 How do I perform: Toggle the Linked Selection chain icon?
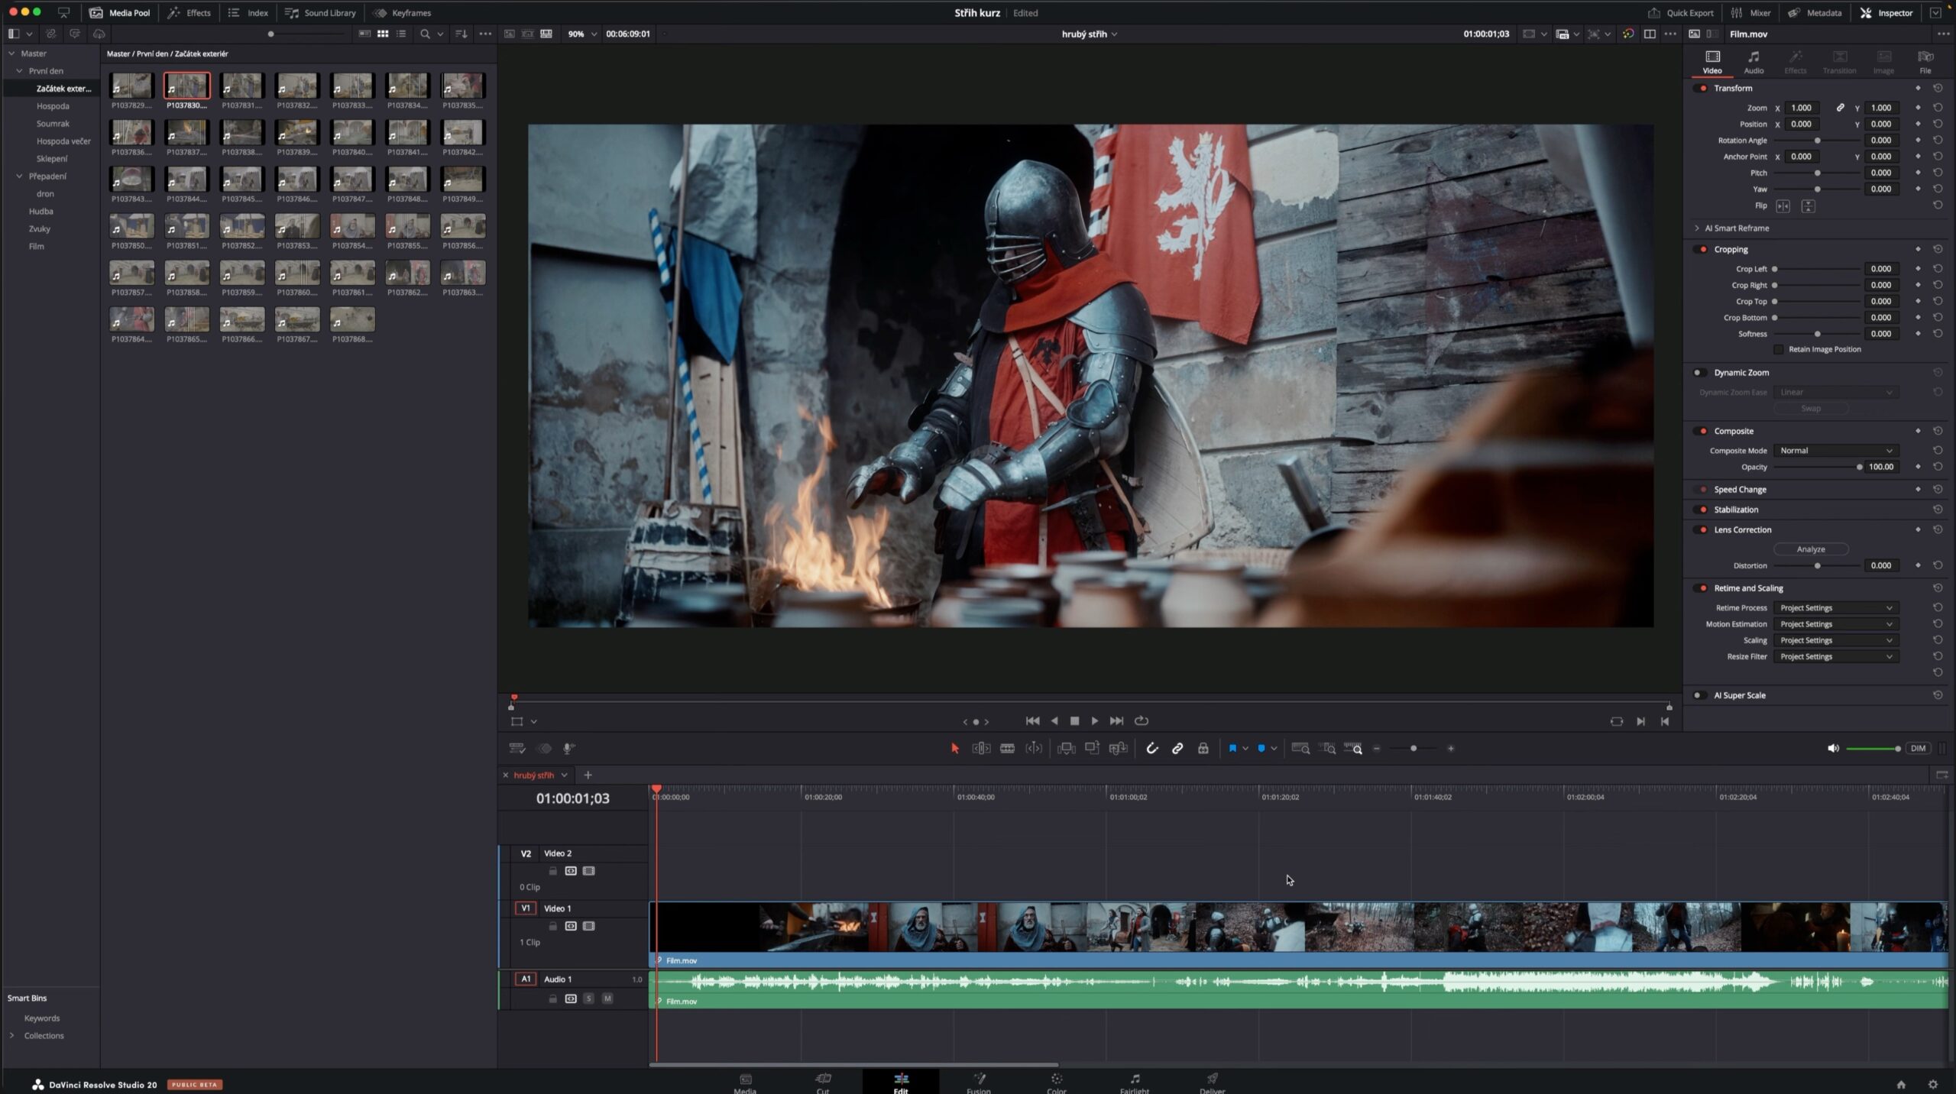tap(1177, 749)
